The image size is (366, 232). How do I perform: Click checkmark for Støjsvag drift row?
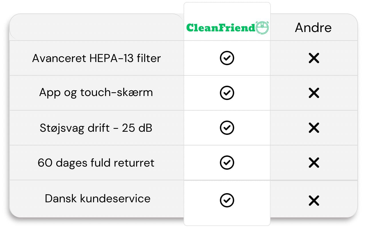tap(227, 128)
